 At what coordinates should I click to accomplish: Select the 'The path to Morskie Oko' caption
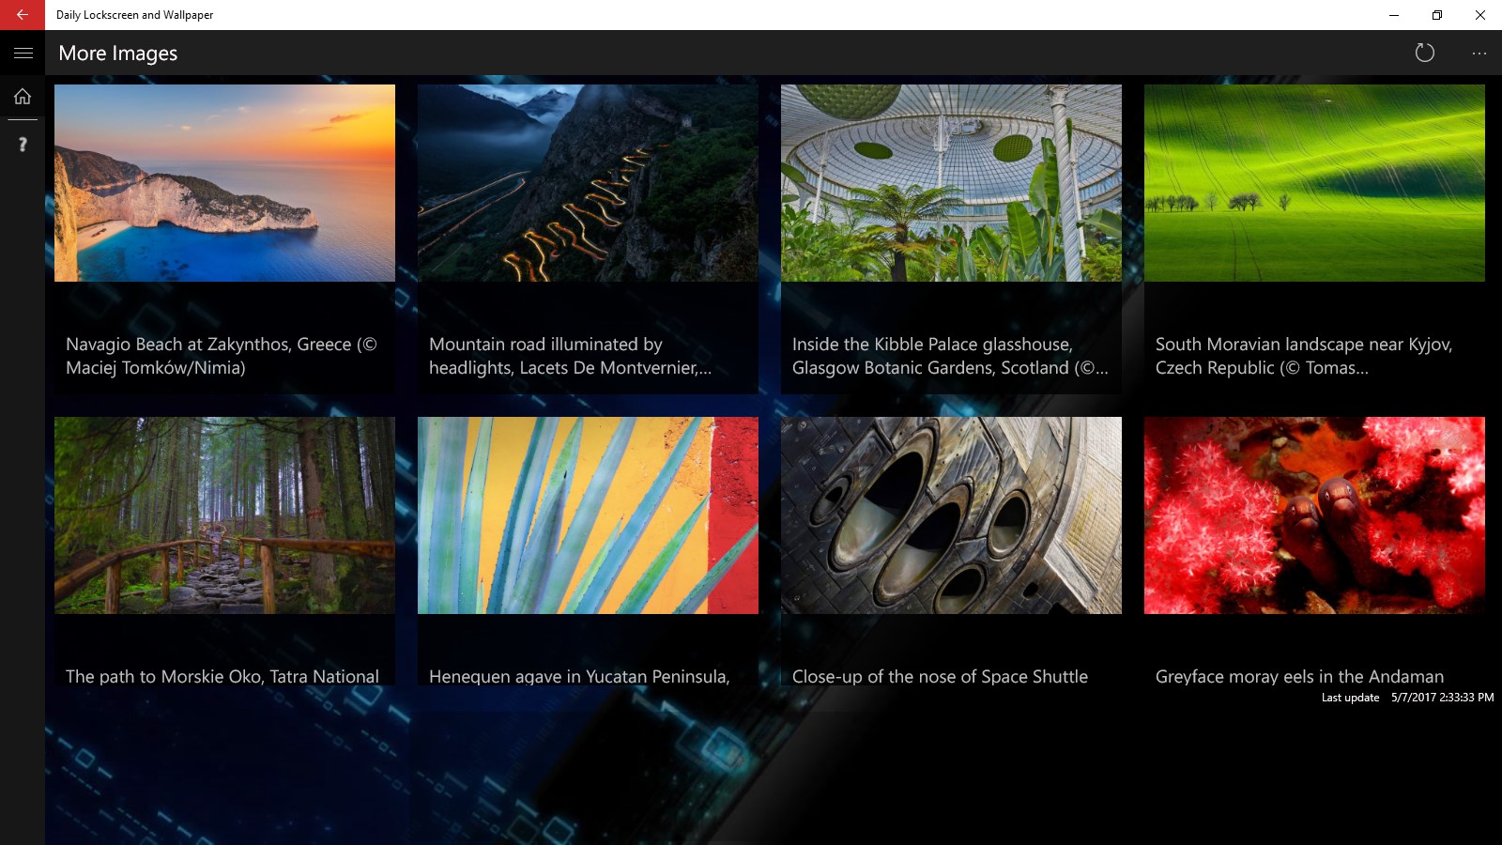point(222,676)
